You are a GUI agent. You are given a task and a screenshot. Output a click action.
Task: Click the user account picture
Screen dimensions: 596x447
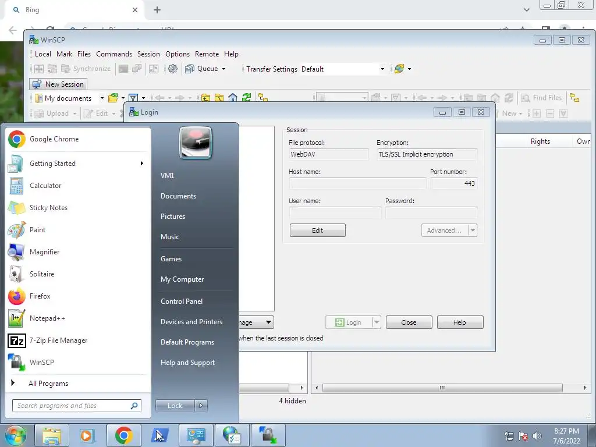[196, 143]
